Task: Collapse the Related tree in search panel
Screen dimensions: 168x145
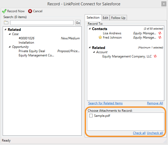Action: tap(5, 30)
